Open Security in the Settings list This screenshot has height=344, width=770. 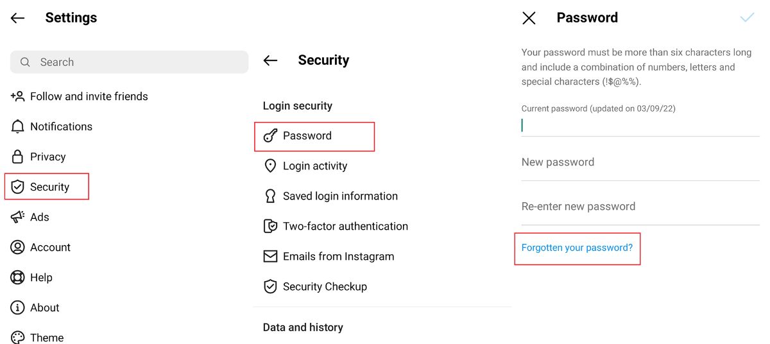(x=49, y=187)
